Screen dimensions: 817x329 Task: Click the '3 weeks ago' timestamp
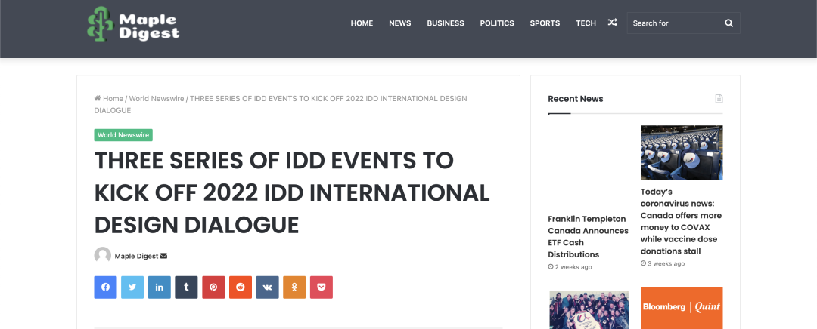[x=663, y=263]
